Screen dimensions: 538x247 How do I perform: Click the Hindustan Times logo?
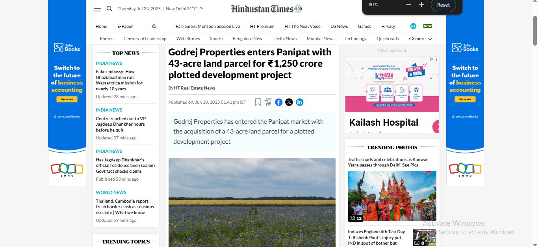266,9
